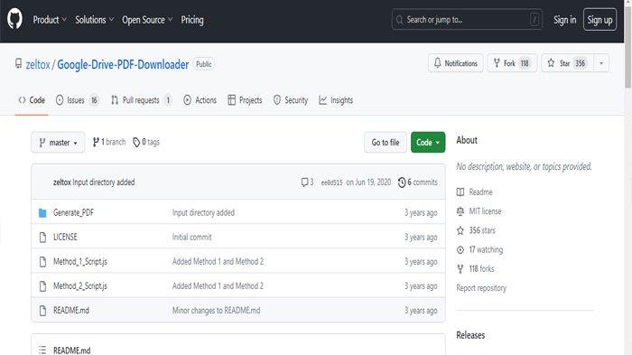
Task: Open commit hash ee8d515
Action: [x=331, y=182]
